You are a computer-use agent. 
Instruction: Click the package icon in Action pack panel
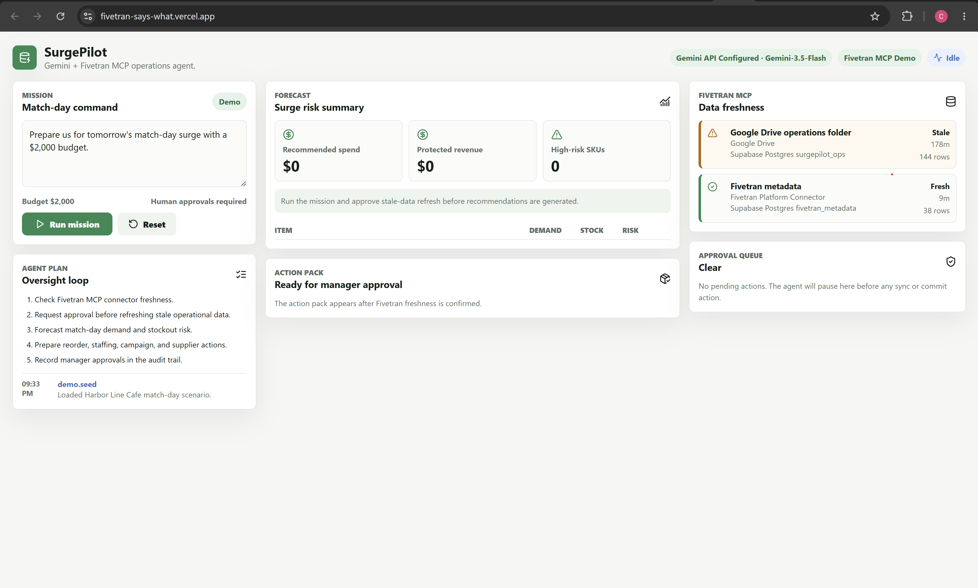click(x=665, y=279)
